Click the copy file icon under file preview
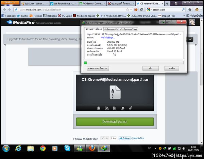The width and height of the screenshot is (204, 159). click(99, 108)
